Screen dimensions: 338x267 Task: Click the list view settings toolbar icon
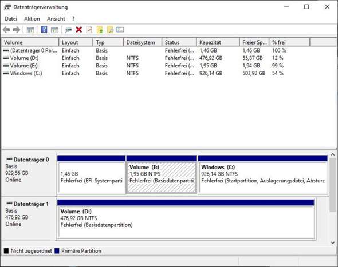120,30
